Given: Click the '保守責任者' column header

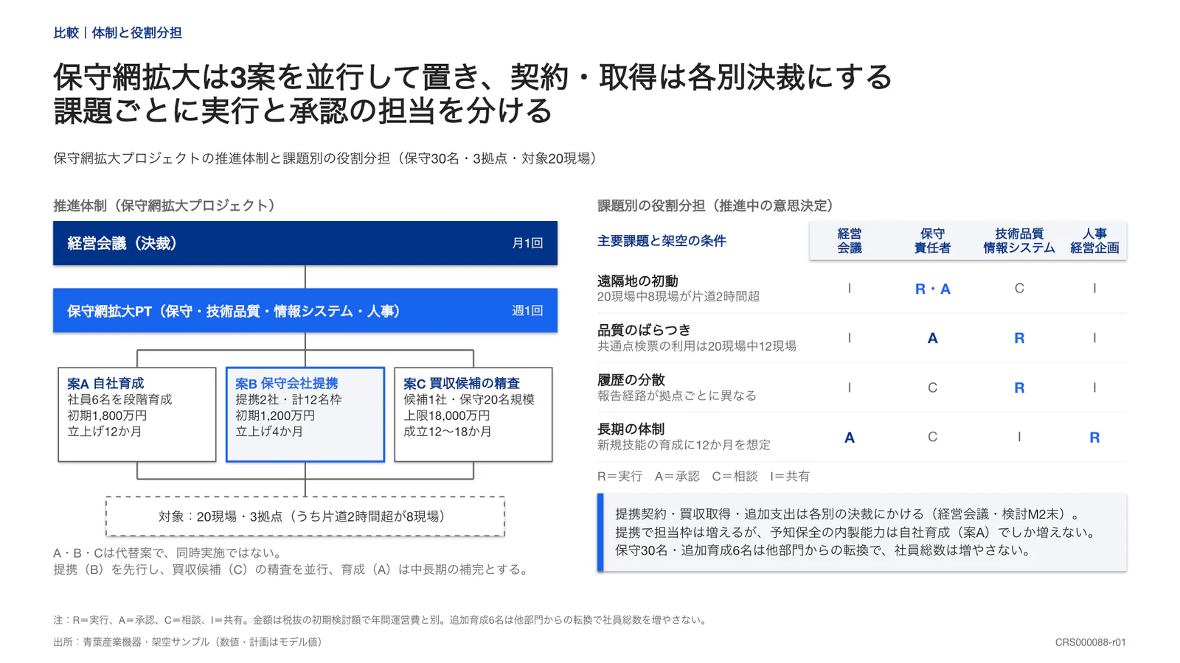Looking at the screenshot, I should [932, 241].
